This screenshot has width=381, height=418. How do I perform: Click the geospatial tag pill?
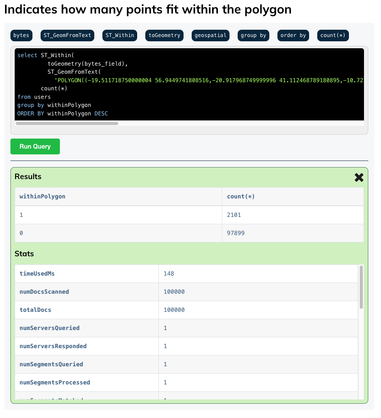click(210, 35)
